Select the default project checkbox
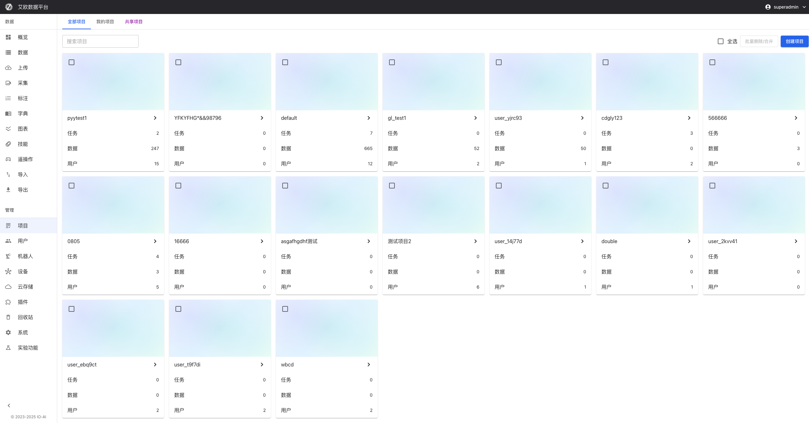The image size is (809, 423). tap(285, 62)
